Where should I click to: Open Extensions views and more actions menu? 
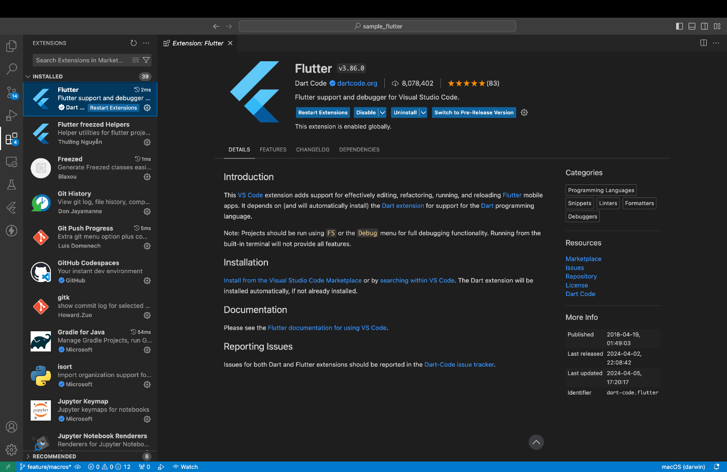pyautogui.click(x=146, y=43)
